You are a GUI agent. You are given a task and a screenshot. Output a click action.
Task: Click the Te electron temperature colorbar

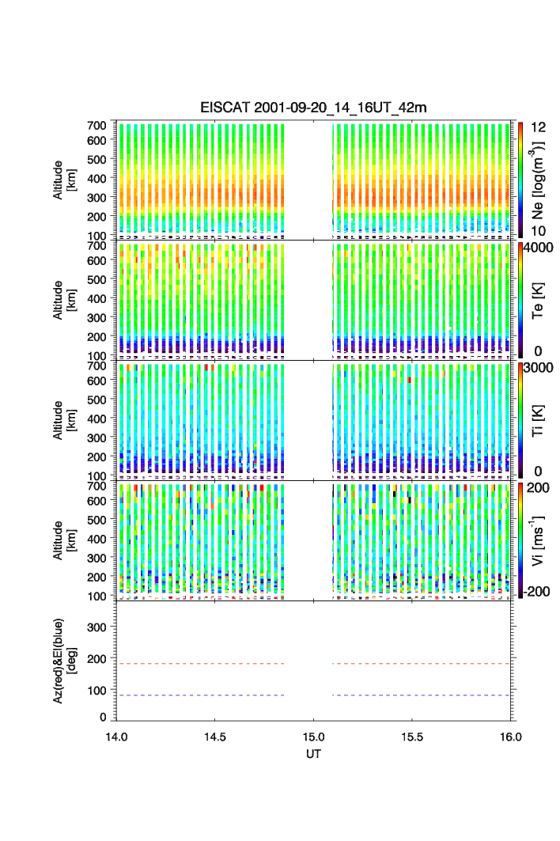click(x=521, y=300)
